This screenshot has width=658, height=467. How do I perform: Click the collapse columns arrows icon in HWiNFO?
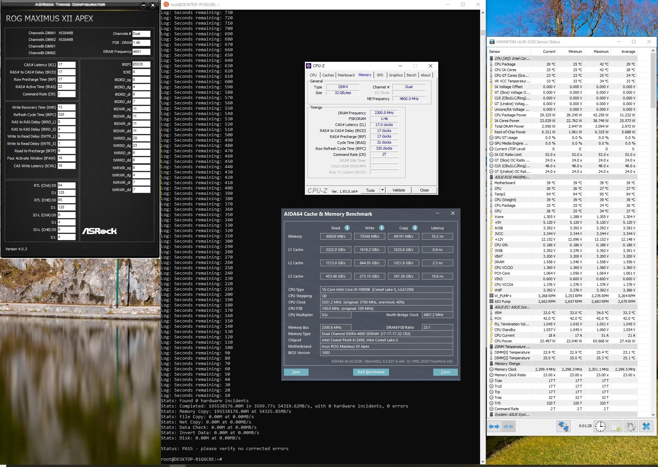click(508, 426)
